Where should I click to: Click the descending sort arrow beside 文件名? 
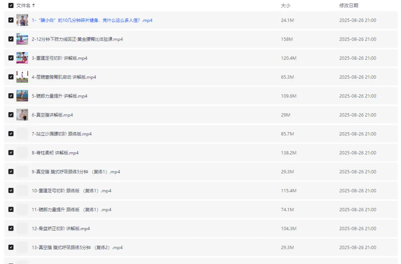pos(33,7)
